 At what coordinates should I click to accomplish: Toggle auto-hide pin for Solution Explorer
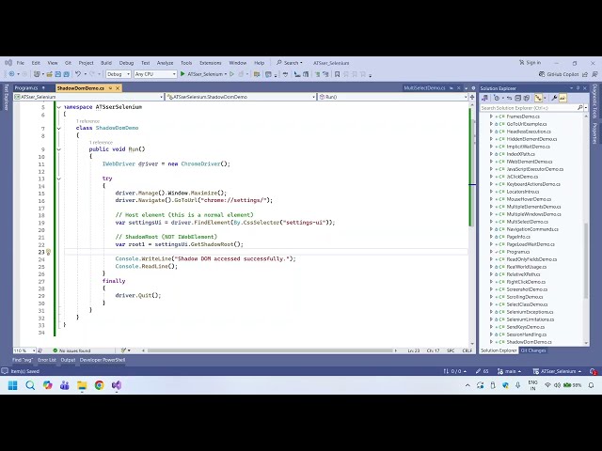pyautogui.click(x=578, y=88)
